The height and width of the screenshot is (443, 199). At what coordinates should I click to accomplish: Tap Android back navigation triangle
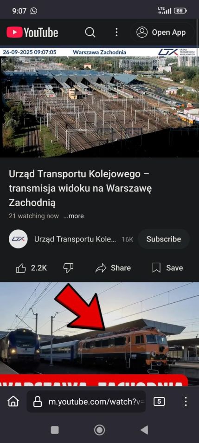click(144, 430)
